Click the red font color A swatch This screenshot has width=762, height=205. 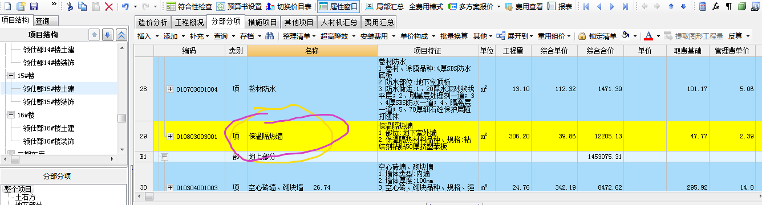[x=648, y=36]
